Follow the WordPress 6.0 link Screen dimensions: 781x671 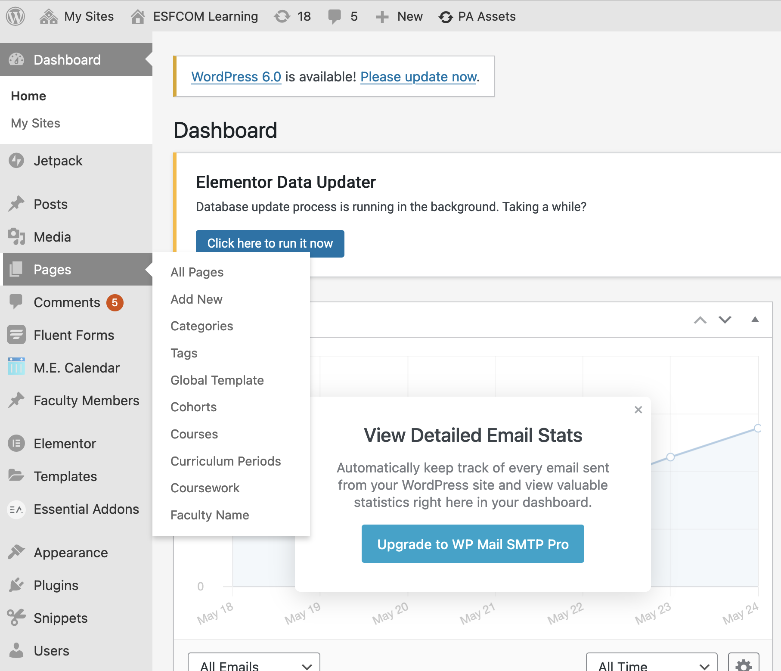tap(236, 77)
